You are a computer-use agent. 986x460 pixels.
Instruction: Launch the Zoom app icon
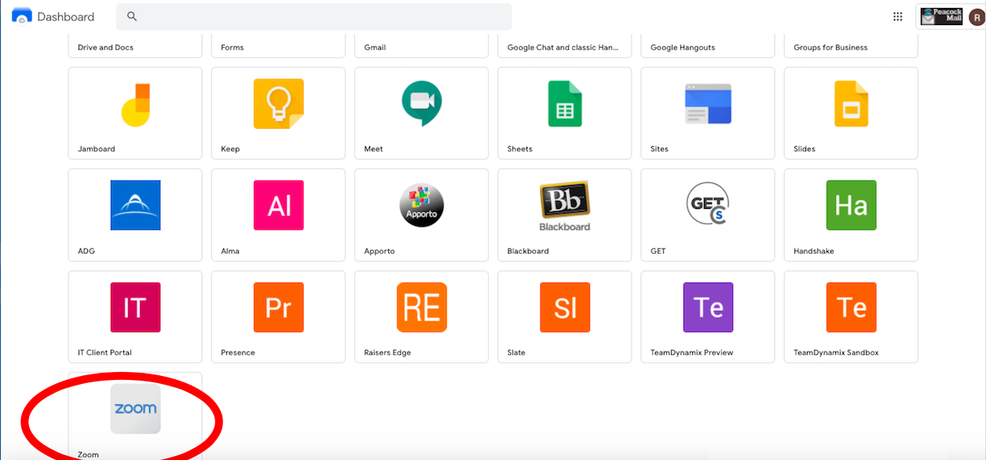tap(135, 409)
